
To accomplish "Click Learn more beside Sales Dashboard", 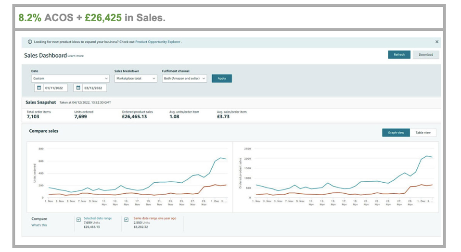I will pyautogui.click(x=76, y=56).
